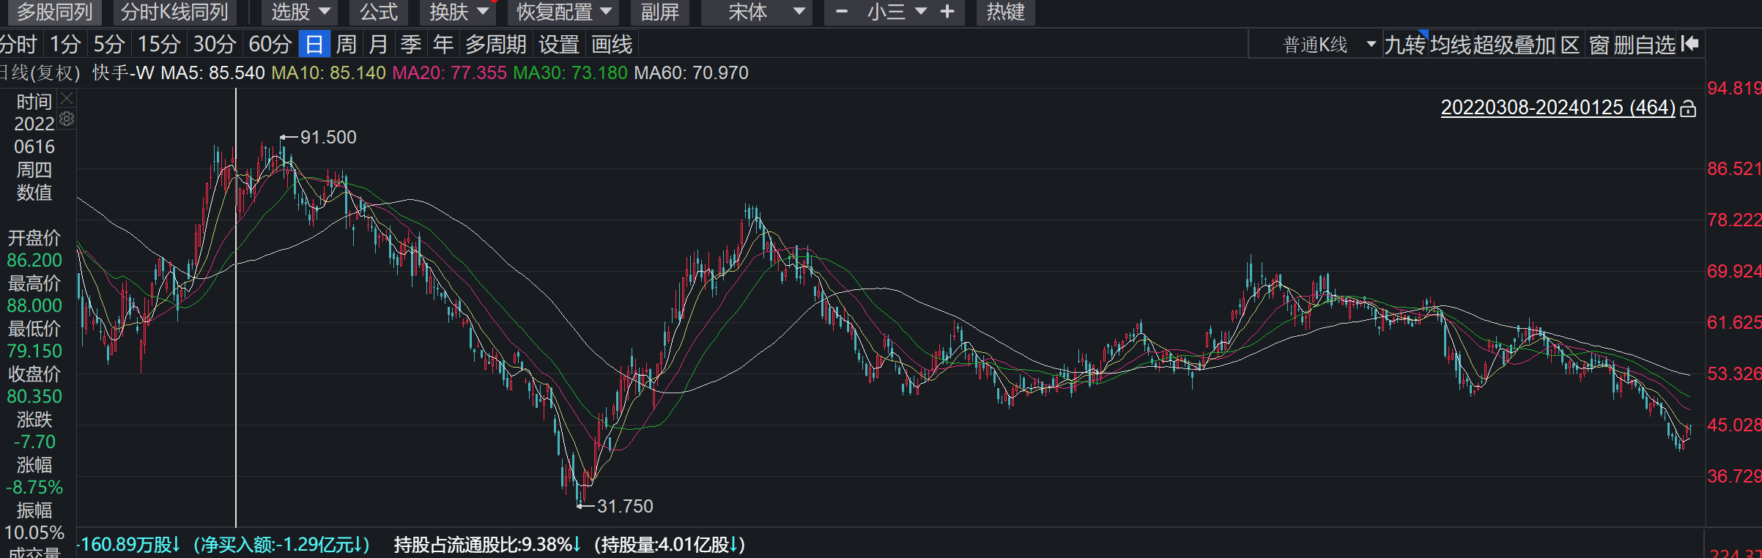The width and height of the screenshot is (1762, 558).
Task: Click the 91.500 high price marker
Action: click(x=328, y=137)
